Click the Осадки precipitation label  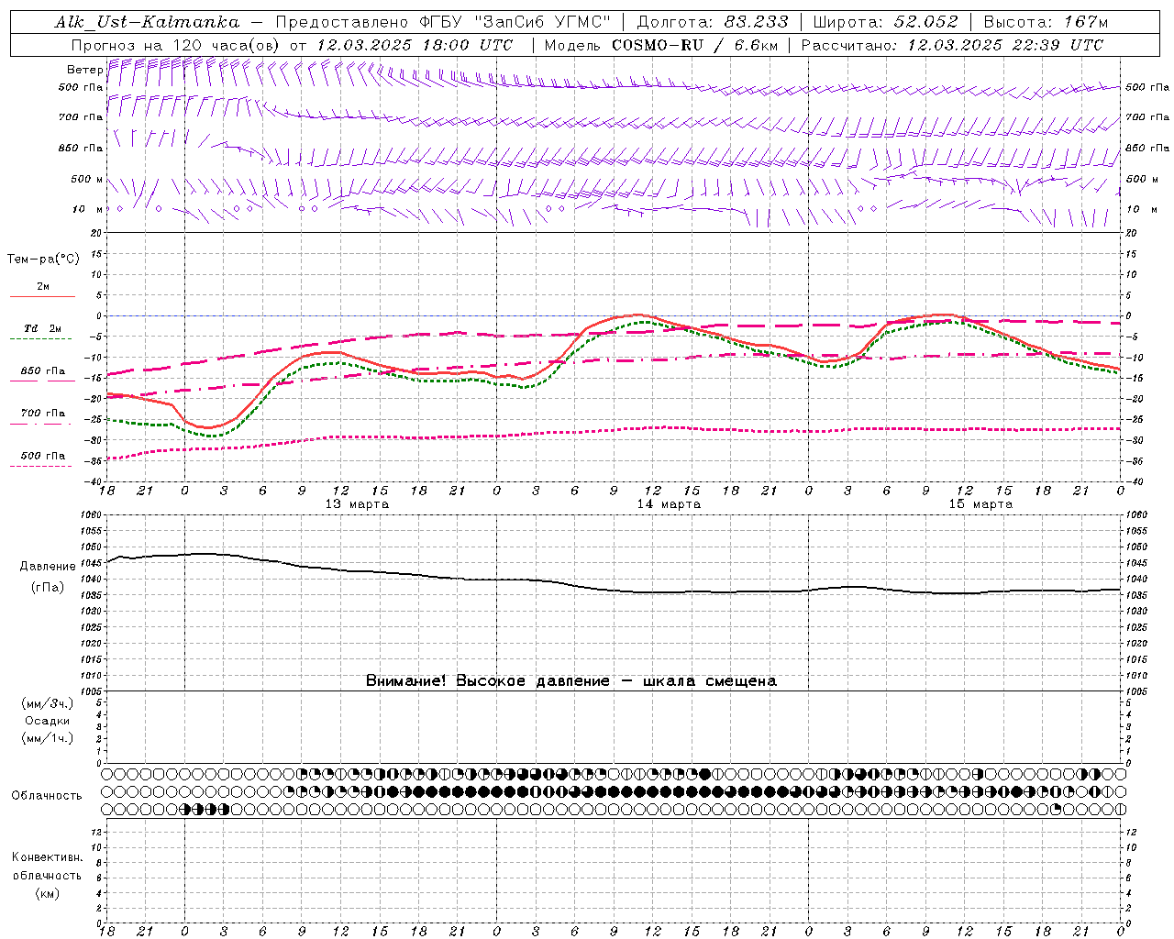tap(48, 721)
